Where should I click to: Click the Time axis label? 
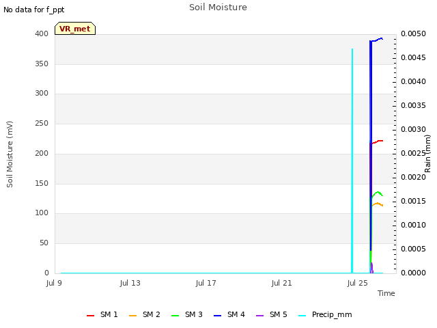click(386, 293)
